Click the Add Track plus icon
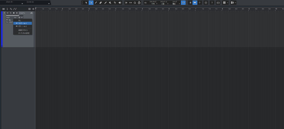The height and width of the screenshot is (129, 284). (x=33, y=9)
